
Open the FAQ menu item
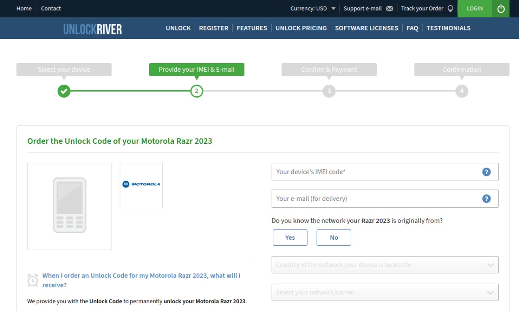point(412,28)
